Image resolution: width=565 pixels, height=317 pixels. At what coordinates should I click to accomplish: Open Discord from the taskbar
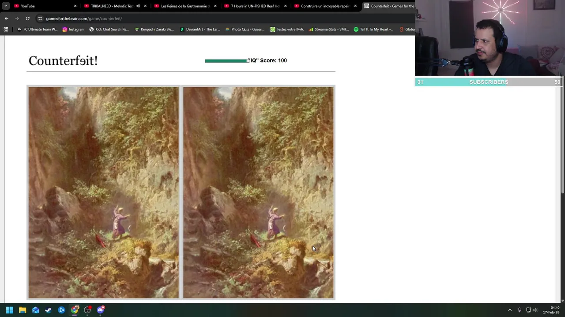[101, 310]
